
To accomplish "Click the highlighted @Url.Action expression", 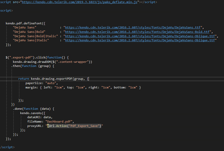I will click(74, 126).
